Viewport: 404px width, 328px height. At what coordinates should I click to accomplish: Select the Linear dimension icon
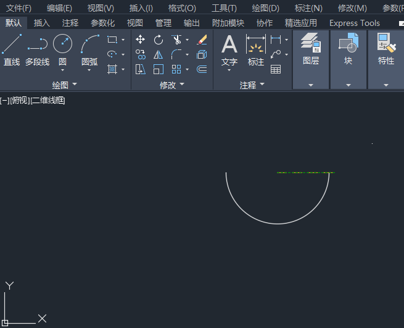(x=276, y=40)
